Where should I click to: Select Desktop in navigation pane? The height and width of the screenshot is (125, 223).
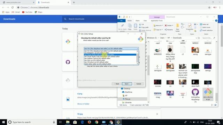126,89
